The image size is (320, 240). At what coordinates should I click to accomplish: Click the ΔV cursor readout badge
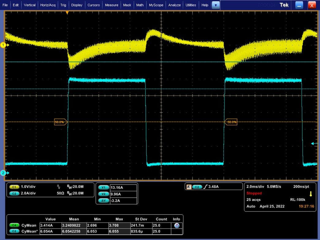click(104, 200)
